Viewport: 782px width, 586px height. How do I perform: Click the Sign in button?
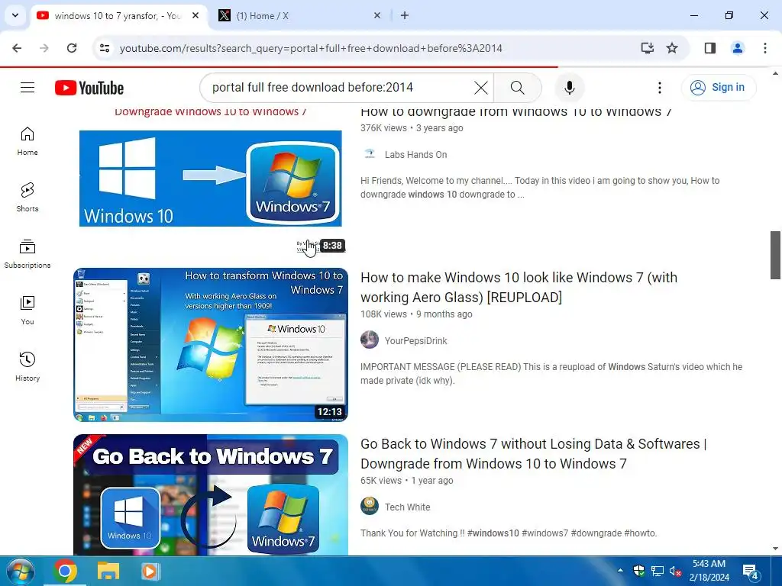(719, 88)
